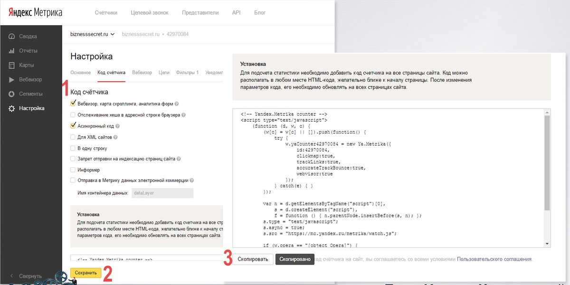
Task: Click the Свернуть label in sidebar
Action: [30, 276]
